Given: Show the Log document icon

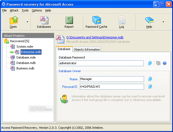Looking at the screenshot, I should coord(122,20).
